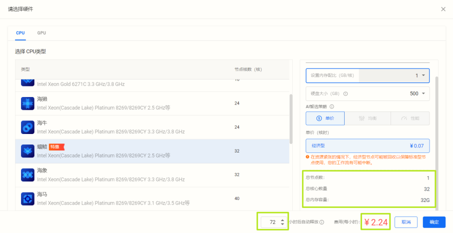Click the 海象 CPU type icon
This screenshot has width=453, height=233.
(28, 175)
